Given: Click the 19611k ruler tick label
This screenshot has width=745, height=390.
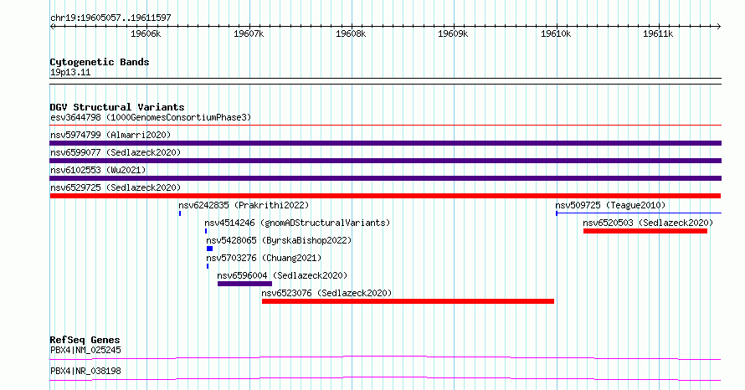Looking at the screenshot, I should point(658,33).
